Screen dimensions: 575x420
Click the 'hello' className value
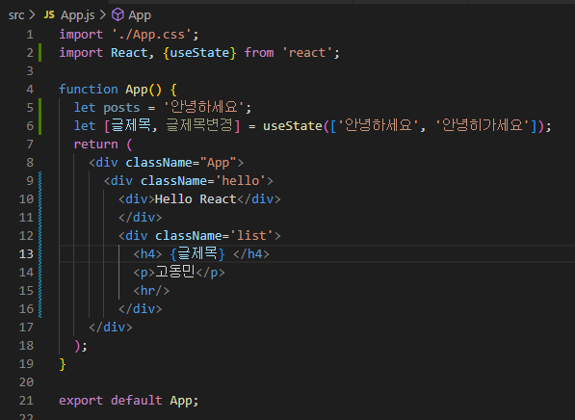(x=241, y=181)
